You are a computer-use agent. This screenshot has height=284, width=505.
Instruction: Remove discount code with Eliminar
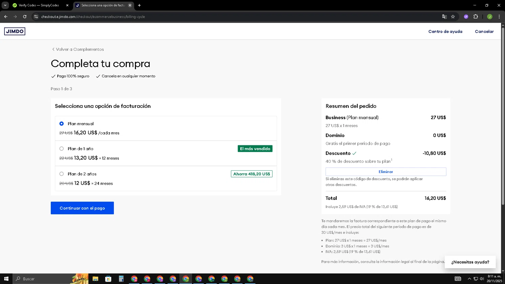[386, 172]
